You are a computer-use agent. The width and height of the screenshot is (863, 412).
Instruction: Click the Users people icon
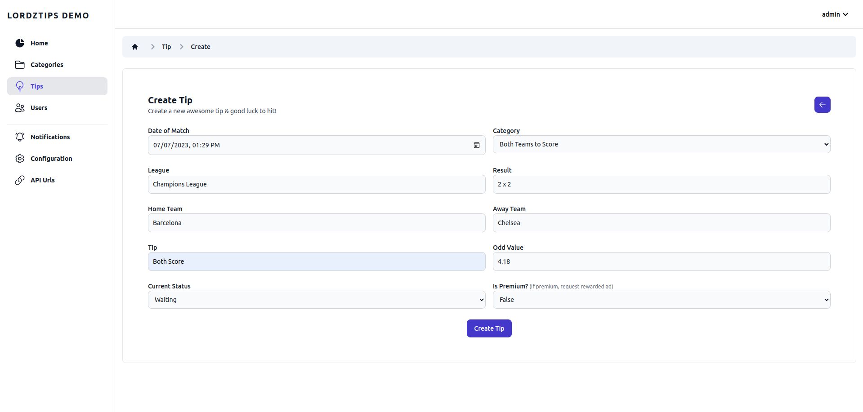(x=20, y=108)
